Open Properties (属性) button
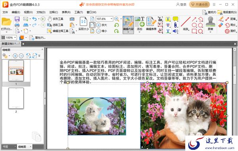 [x=37, y=38]
